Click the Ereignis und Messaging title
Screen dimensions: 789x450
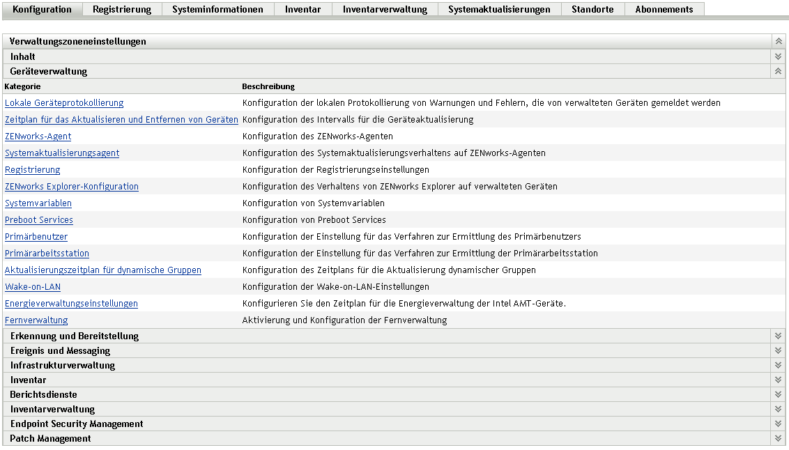pos(60,350)
